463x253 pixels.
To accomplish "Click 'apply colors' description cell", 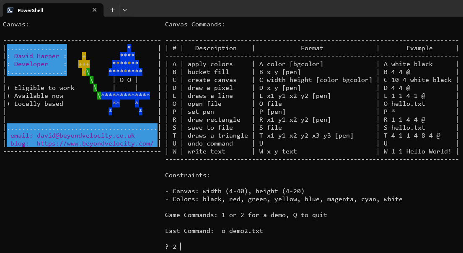I will click(x=210, y=64).
